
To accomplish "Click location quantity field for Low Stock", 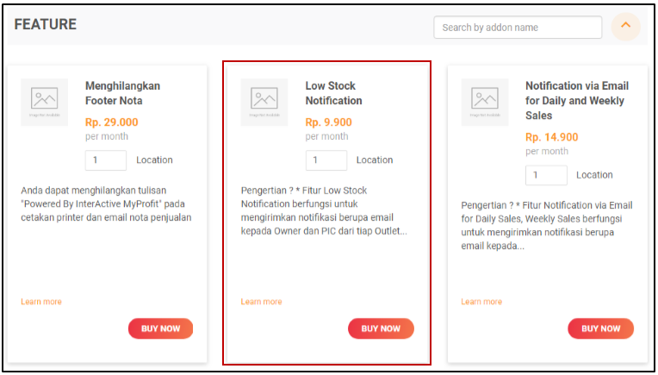I will pyautogui.click(x=326, y=160).
